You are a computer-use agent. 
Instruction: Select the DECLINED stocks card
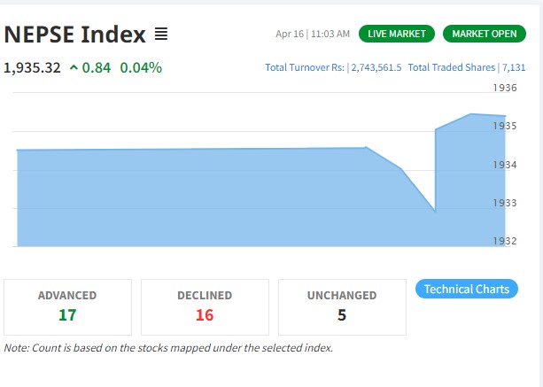click(205, 306)
